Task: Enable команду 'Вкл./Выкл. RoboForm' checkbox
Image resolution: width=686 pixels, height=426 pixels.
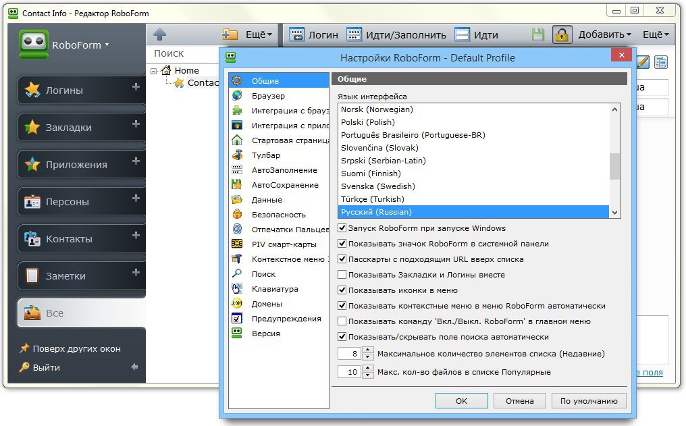Action: 342,321
